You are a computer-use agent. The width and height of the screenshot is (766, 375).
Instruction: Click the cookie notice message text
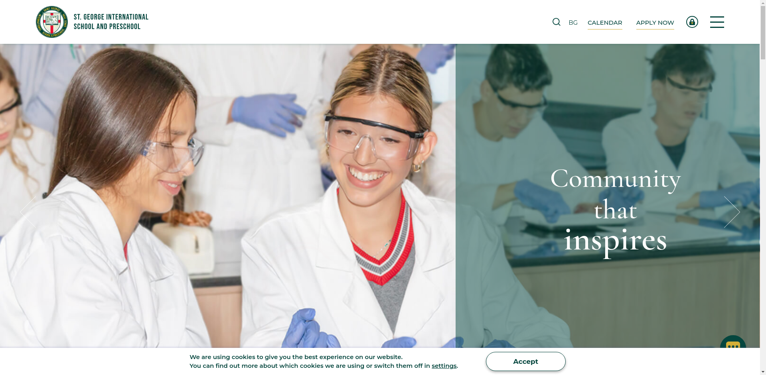[324, 361]
